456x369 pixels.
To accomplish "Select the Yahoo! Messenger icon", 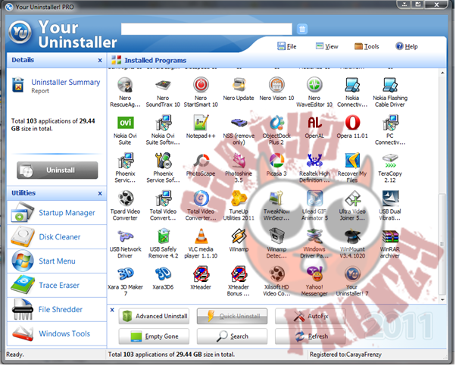I will (x=314, y=274).
